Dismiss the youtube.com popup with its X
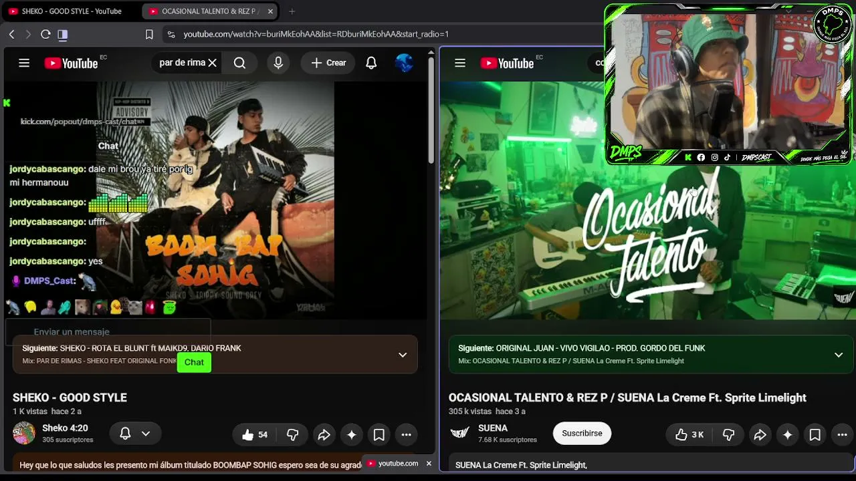This screenshot has height=481, width=856. click(x=429, y=464)
